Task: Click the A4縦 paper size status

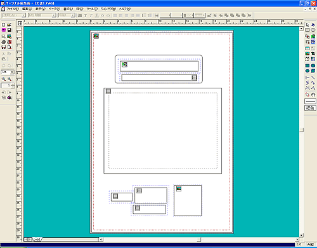Action: click(311, 245)
